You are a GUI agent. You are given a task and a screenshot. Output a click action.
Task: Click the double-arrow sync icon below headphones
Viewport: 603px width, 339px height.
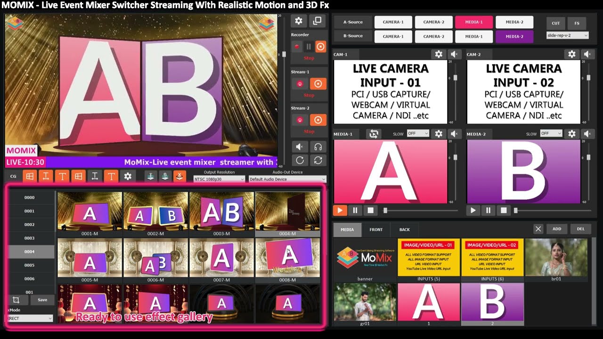pyautogui.click(x=318, y=160)
